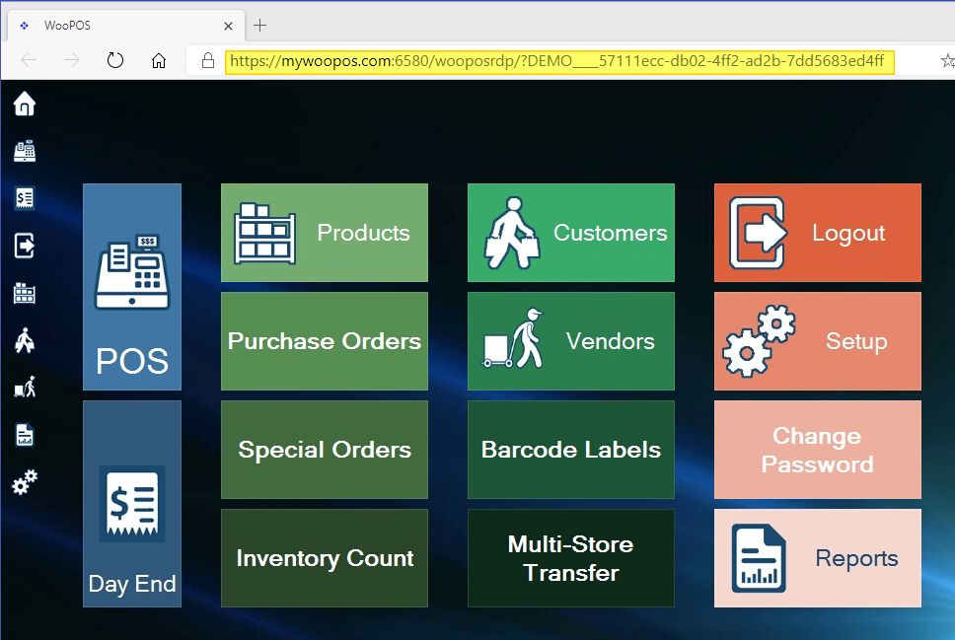The width and height of the screenshot is (955, 640).
Task: Go to browser home page button
Action: (x=159, y=60)
